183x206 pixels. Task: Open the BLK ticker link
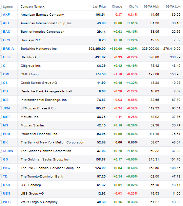[x=7, y=57]
